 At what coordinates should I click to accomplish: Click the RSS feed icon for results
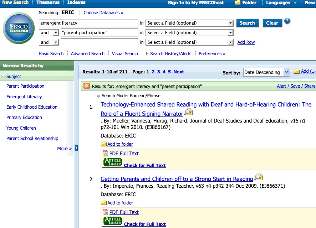[x=87, y=86]
